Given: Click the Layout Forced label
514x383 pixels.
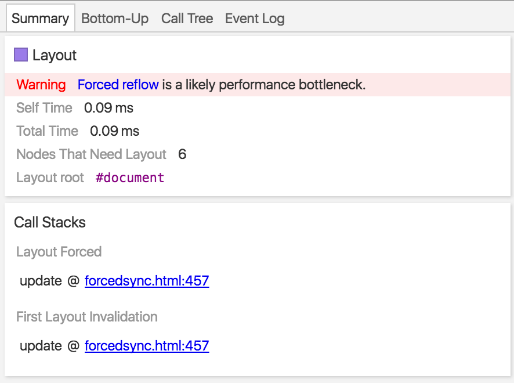Looking at the screenshot, I should point(59,252).
